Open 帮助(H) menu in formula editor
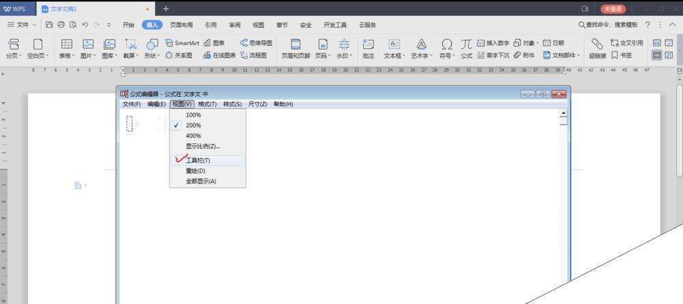The width and height of the screenshot is (683, 304). pos(283,104)
